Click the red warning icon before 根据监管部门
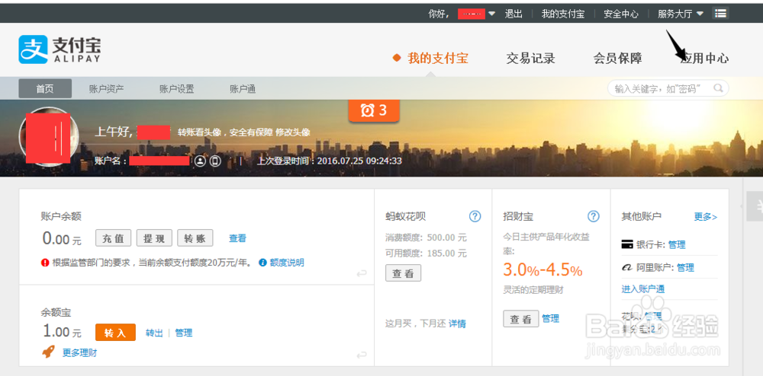This screenshot has height=376, width=763. click(45, 263)
